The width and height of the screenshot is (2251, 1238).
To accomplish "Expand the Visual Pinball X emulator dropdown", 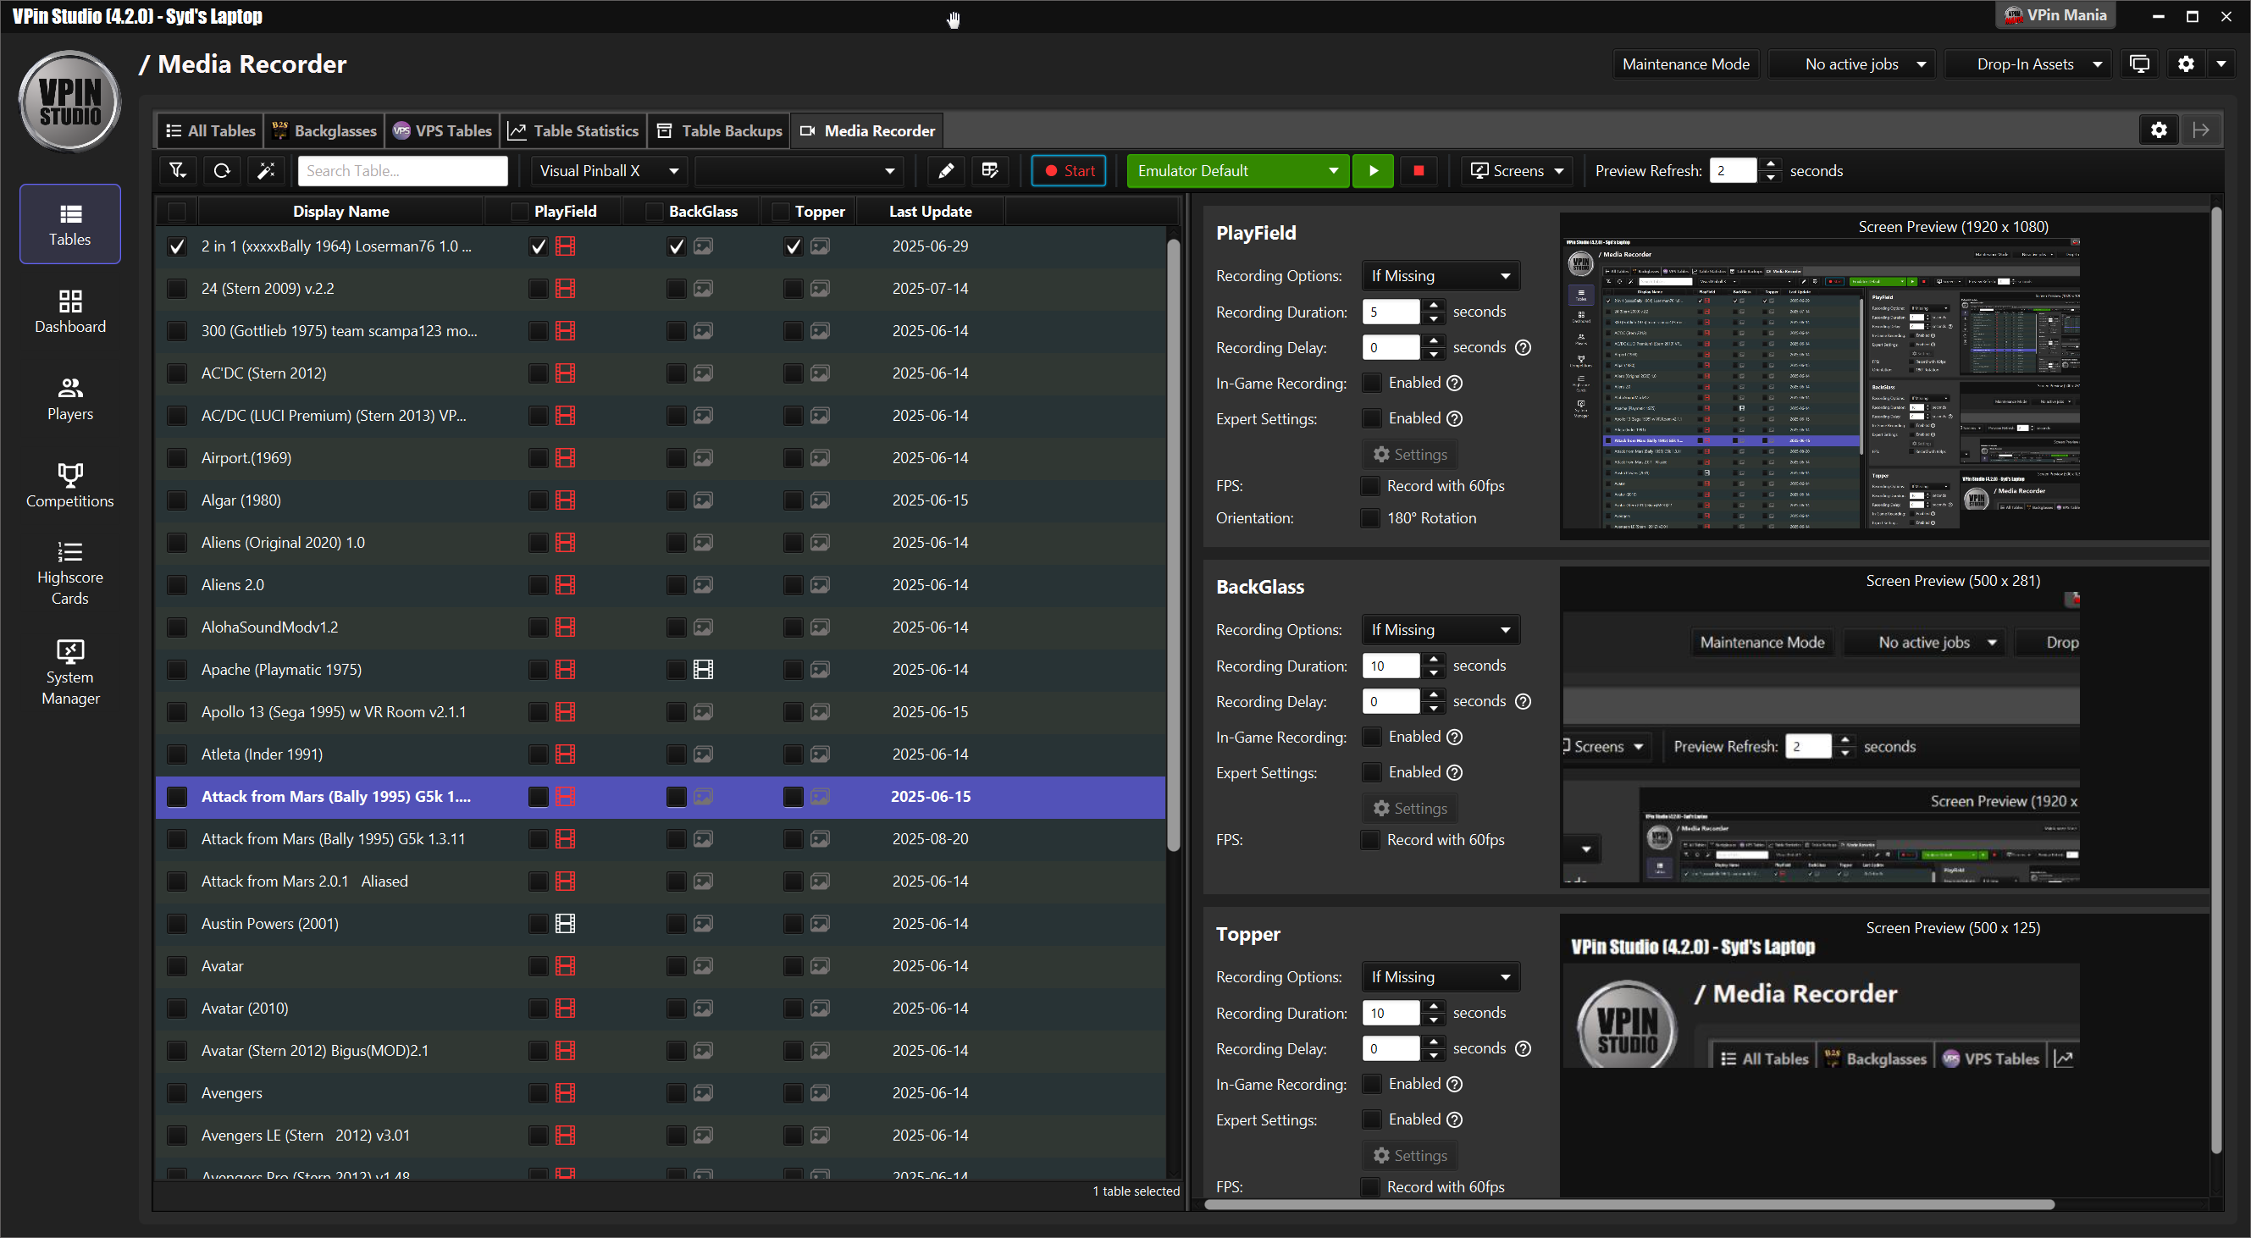I will tap(609, 170).
